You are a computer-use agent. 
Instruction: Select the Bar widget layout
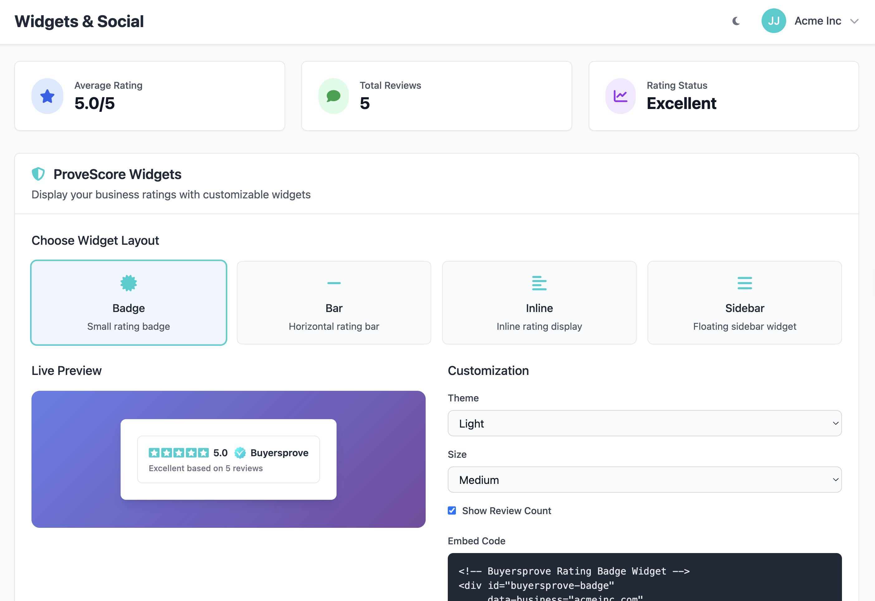coord(333,303)
